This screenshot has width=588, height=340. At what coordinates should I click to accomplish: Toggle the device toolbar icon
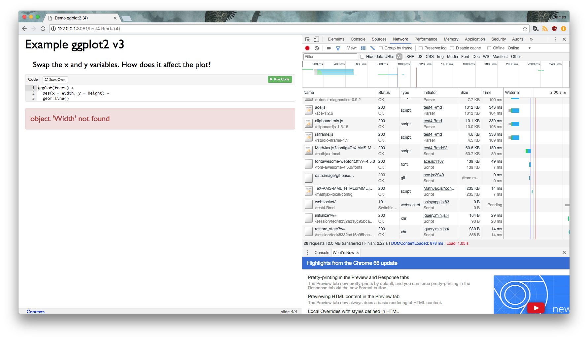pos(316,39)
